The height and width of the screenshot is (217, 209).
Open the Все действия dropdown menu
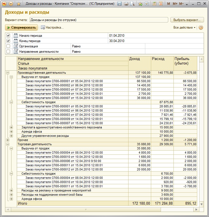tap(184, 27)
